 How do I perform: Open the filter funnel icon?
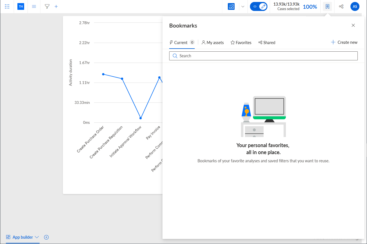tap(47, 6)
